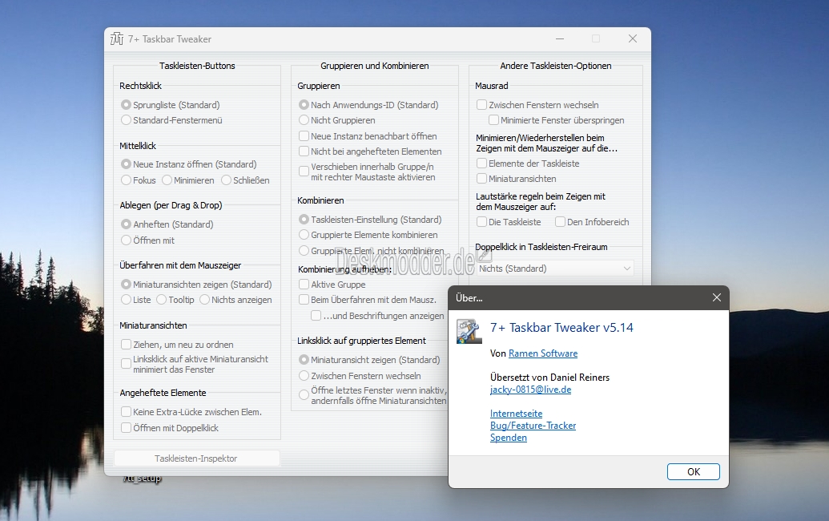Open the Ramen Software link
The height and width of the screenshot is (521, 829).
pos(543,353)
